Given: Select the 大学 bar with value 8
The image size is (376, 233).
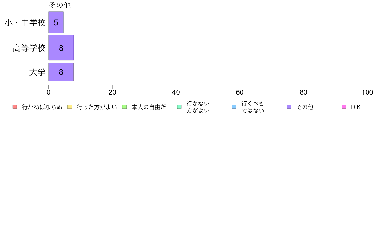Looking at the screenshot, I should click(x=61, y=72).
